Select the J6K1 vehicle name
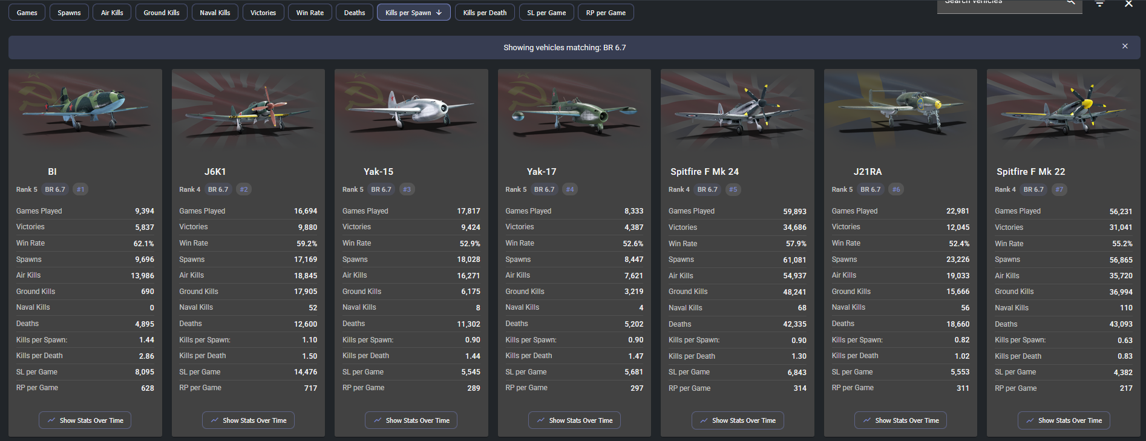This screenshot has width=1146, height=441. (215, 172)
